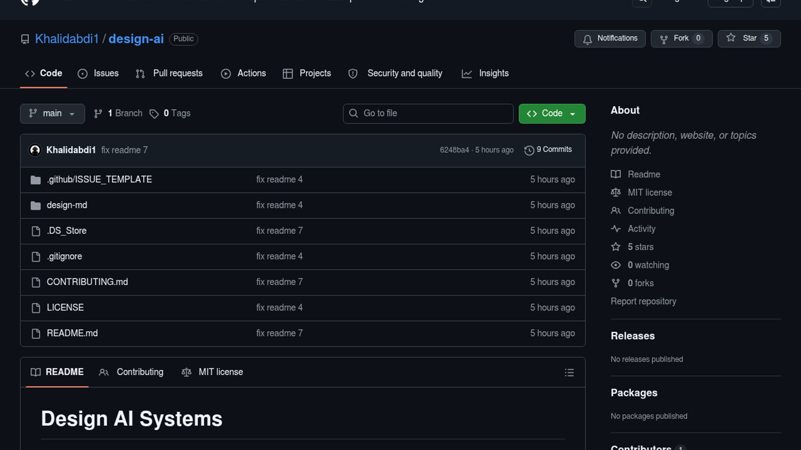The height and width of the screenshot is (450, 801).
Task: Click the Go to file search field
Action: pyautogui.click(x=428, y=113)
